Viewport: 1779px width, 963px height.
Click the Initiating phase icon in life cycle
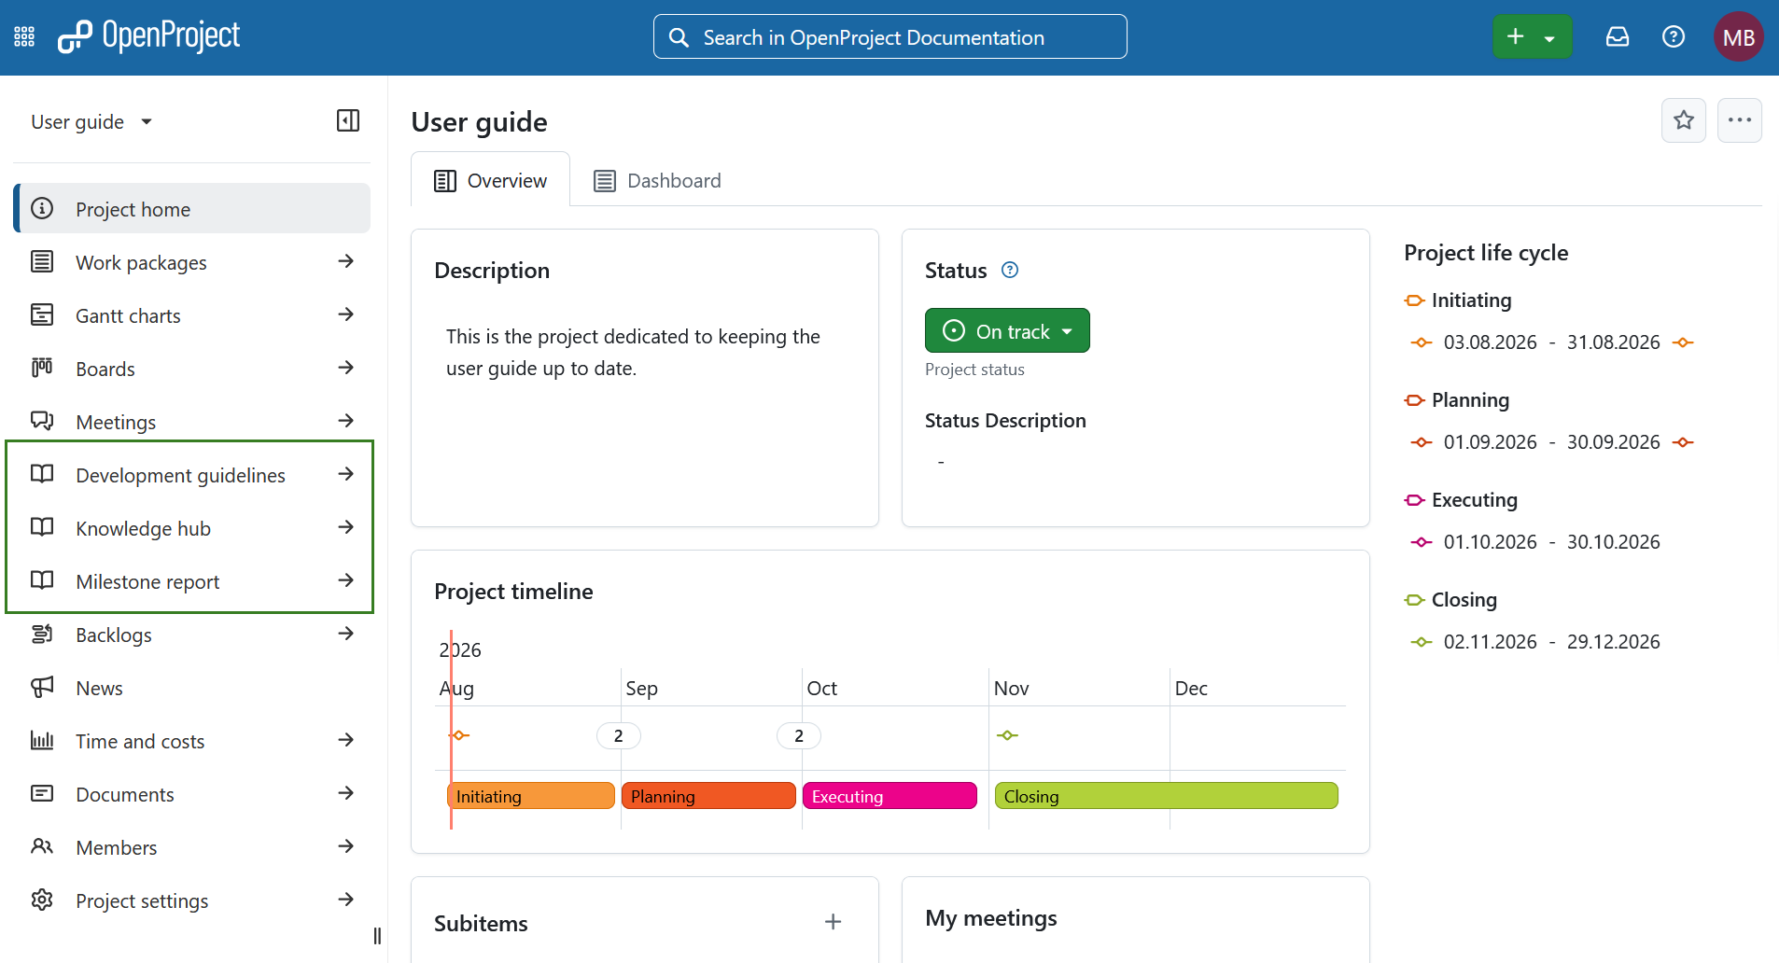[1415, 300]
